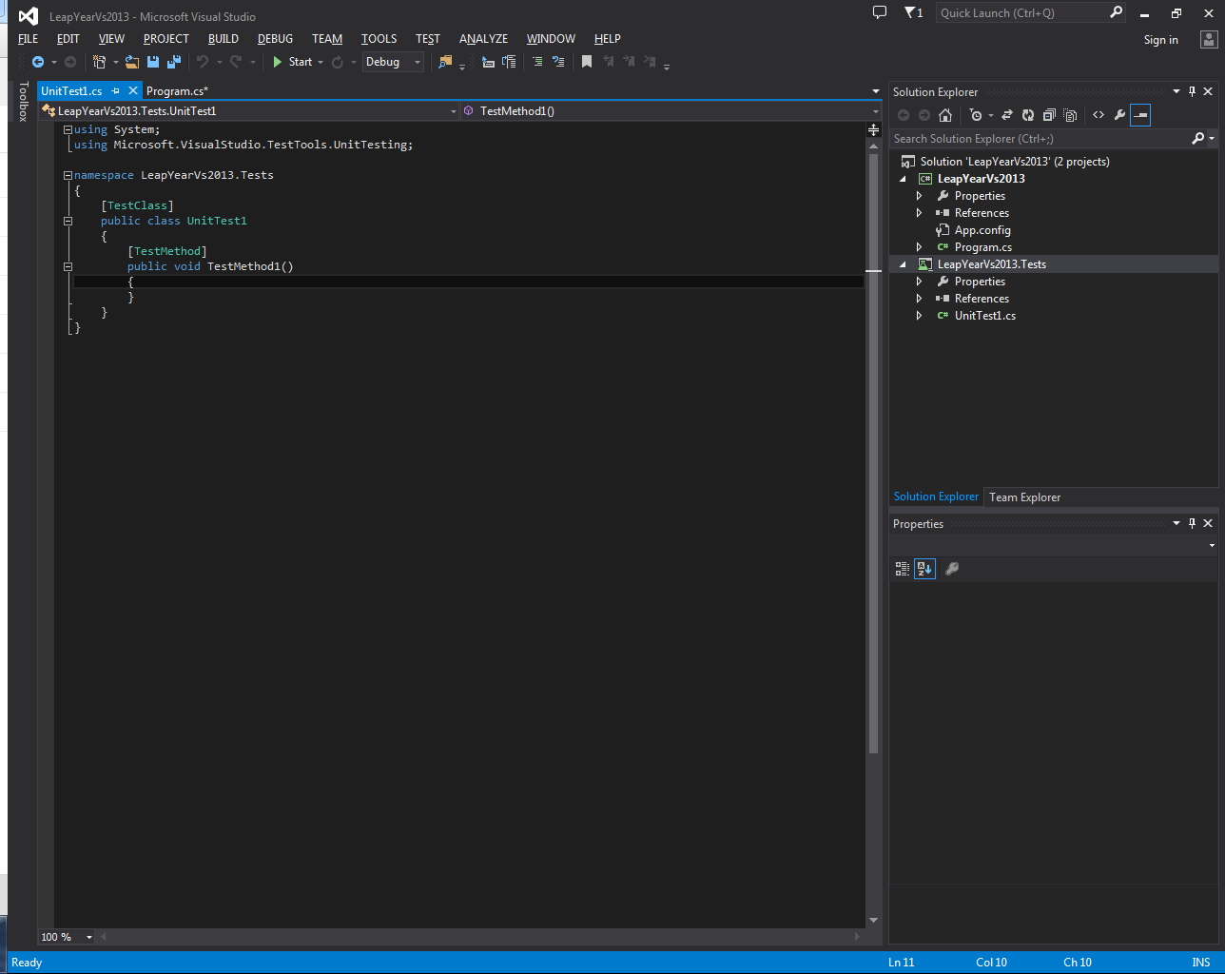Run the project with the Start button
Image resolution: width=1225 pixels, height=974 pixels.
[x=297, y=62]
